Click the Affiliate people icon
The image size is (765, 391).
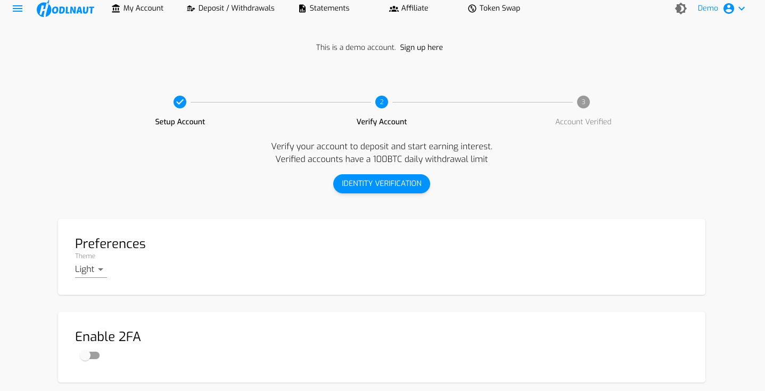point(394,8)
